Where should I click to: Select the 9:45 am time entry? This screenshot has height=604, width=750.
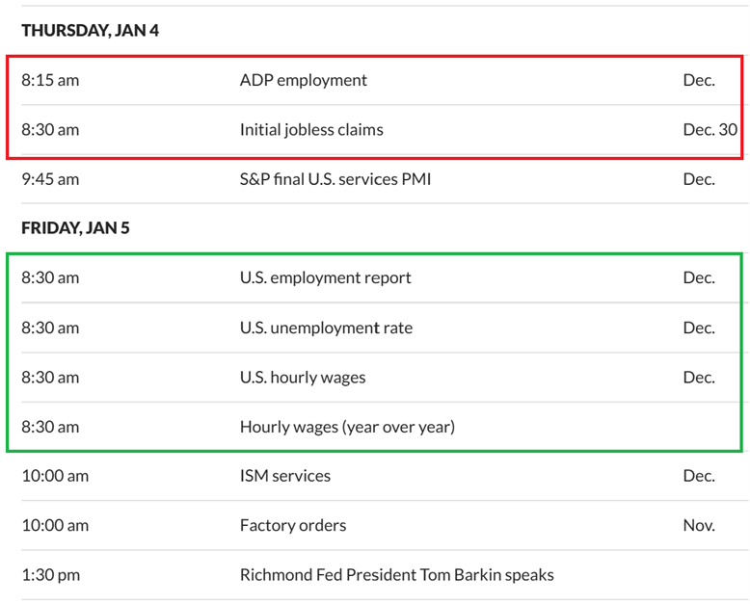[50, 179]
